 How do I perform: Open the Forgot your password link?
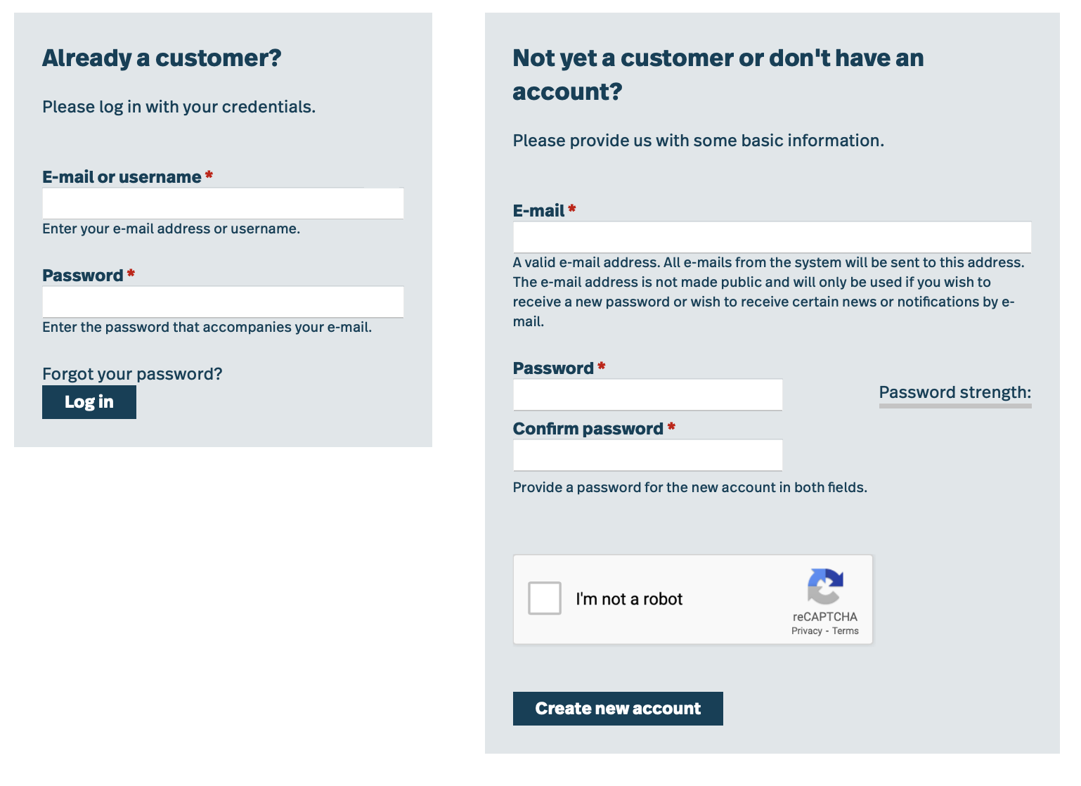click(132, 374)
